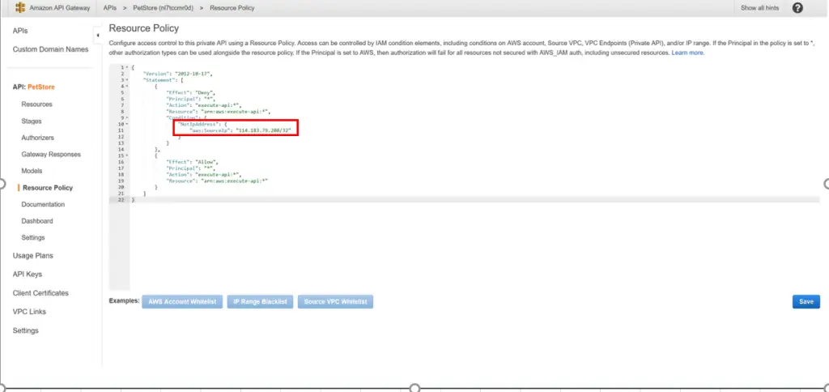
Task: Click the "Effect": "Allow" line
Action: coord(192,162)
